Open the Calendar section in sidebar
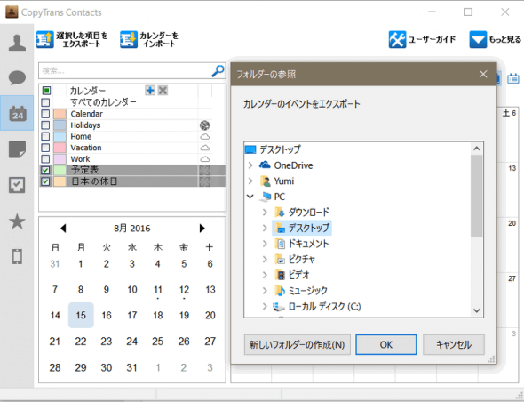 pyautogui.click(x=18, y=113)
